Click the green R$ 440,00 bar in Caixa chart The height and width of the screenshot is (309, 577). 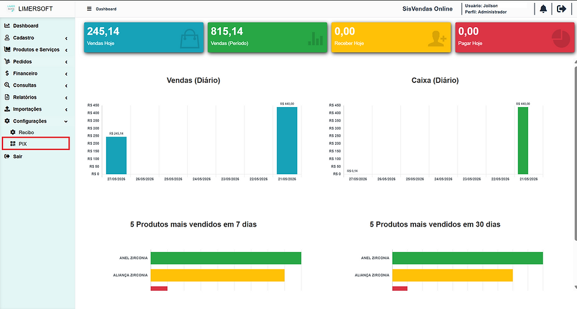point(523,141)
